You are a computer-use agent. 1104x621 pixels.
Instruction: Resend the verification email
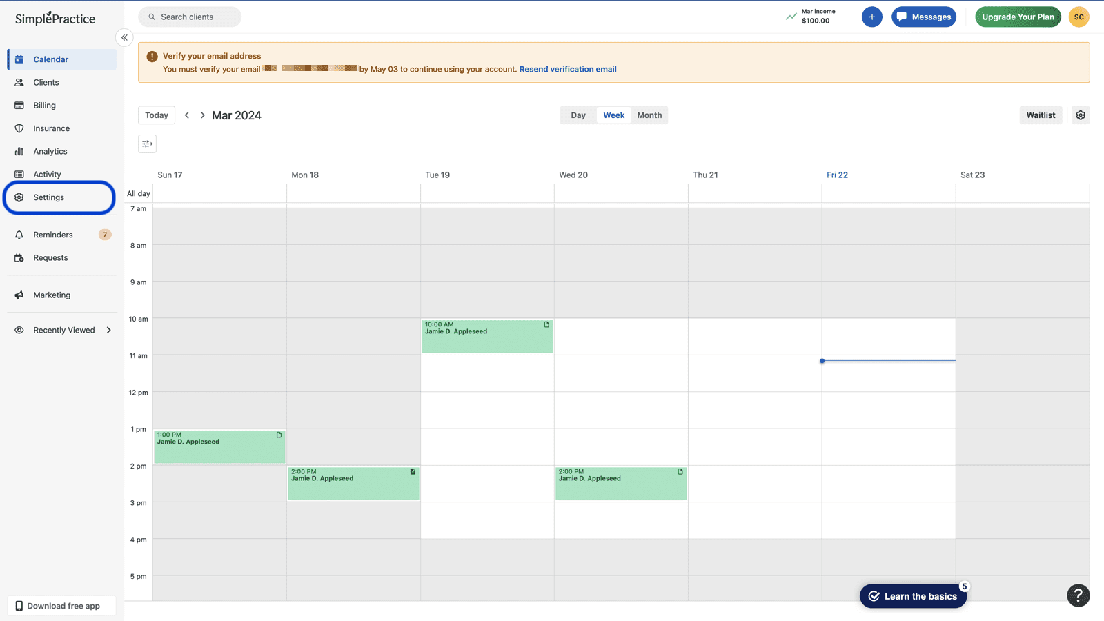[x=568, y=69]
